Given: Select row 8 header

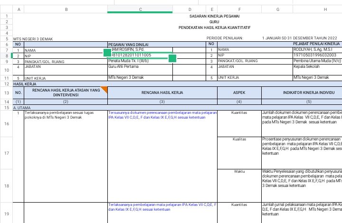Looking at the screenshot, I should point(6,56).
